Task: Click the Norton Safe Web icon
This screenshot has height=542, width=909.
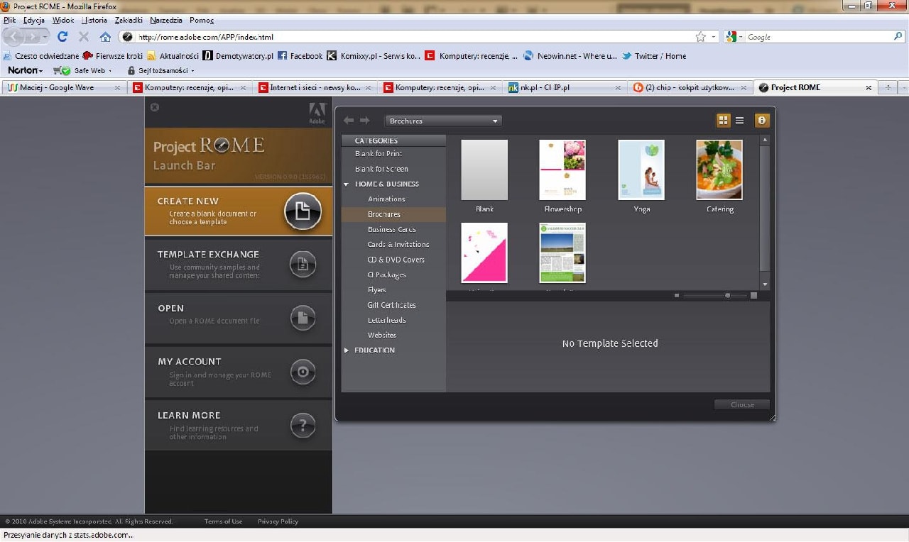Action: coord(62,71)
